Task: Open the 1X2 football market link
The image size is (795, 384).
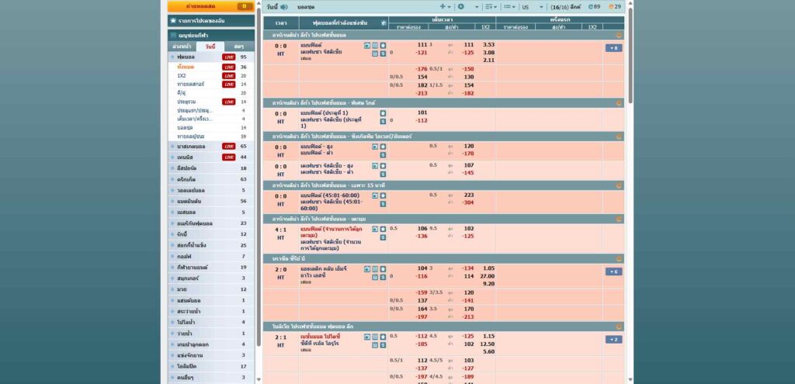Action: point(182,76)
